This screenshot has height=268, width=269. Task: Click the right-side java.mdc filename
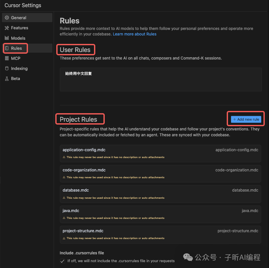pos(250,211)
